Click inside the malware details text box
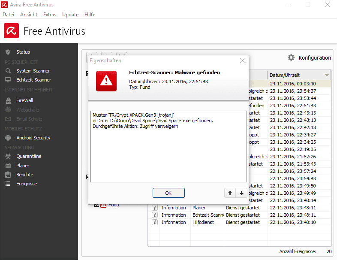The height and width of the screenshot is (260, 337). coord(168,147)
